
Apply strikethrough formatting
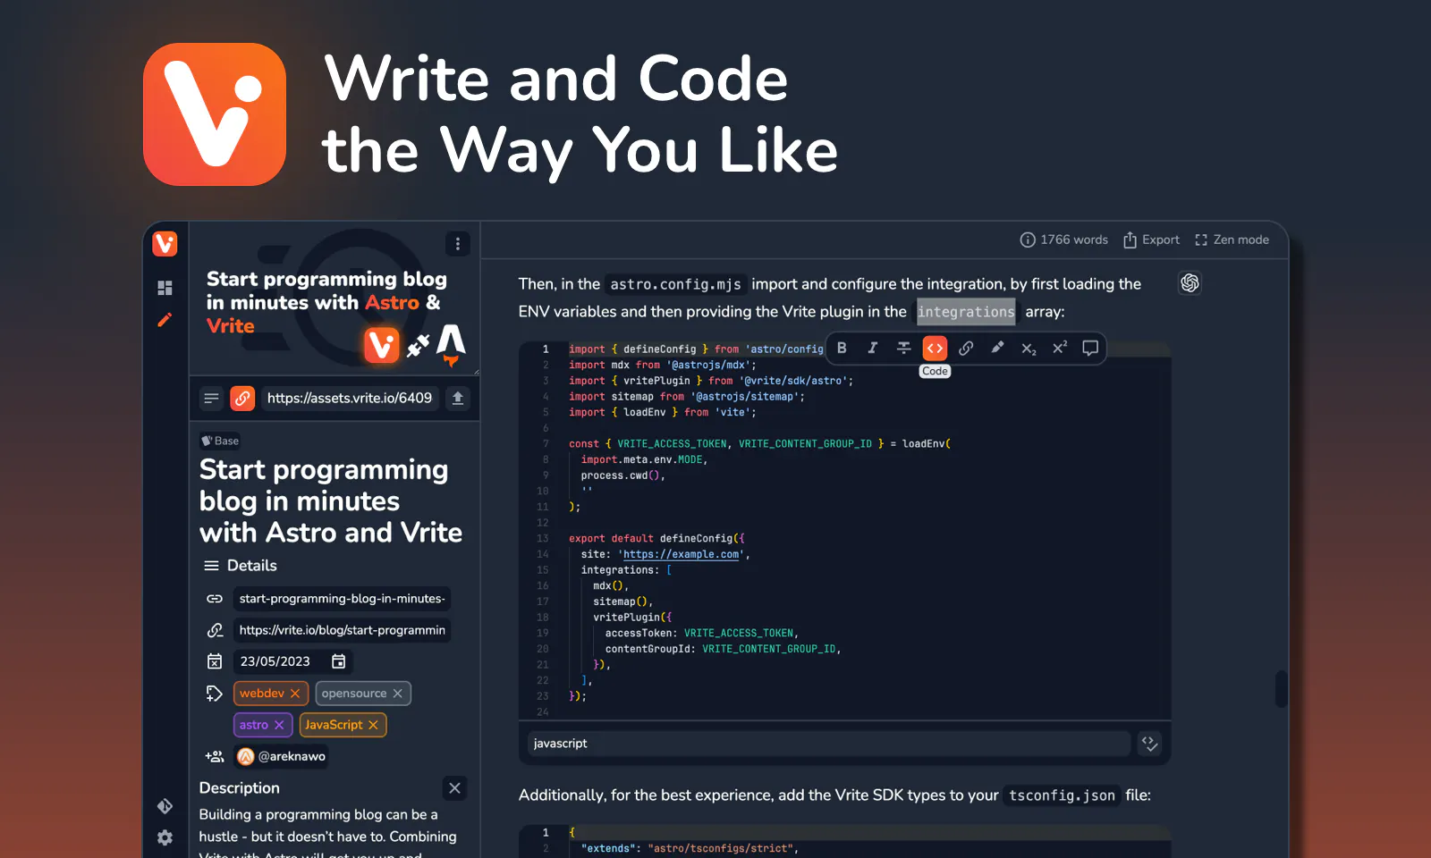pos(904,348)
